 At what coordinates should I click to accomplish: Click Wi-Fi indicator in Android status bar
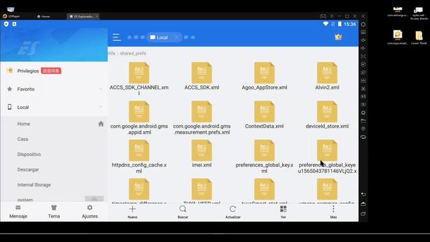[x=325, y=24]
